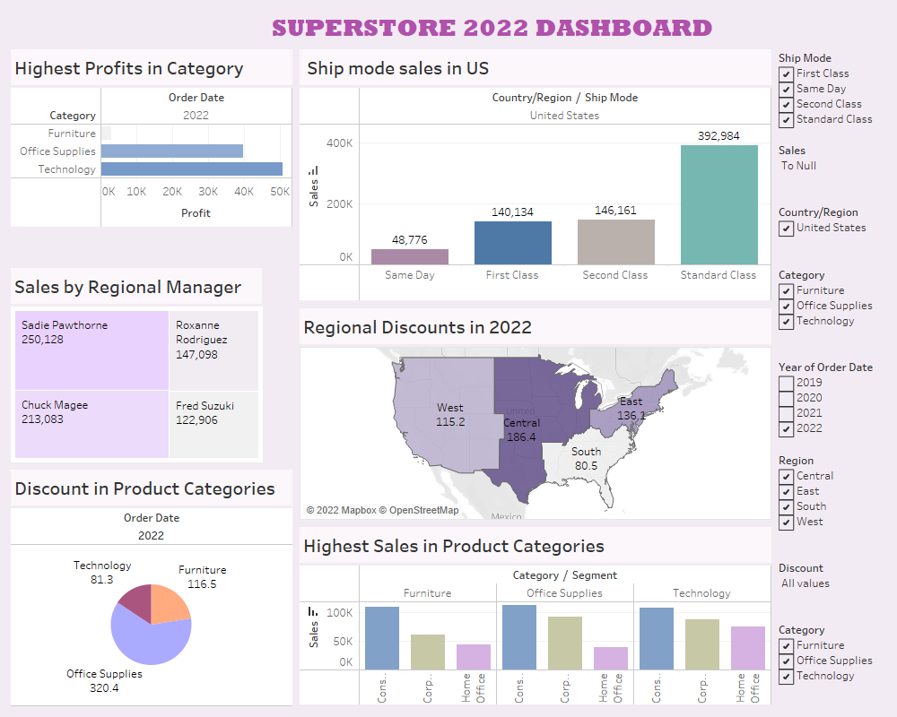Select the Technology profit bar
897x717 pixels.
[x=192, y=168]
